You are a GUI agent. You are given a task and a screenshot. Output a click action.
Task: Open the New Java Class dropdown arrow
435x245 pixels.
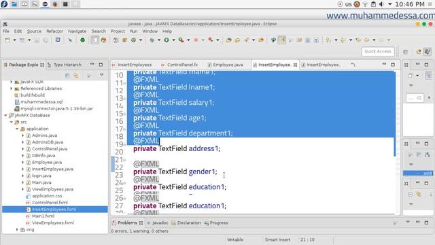click(x=141, y=40)
